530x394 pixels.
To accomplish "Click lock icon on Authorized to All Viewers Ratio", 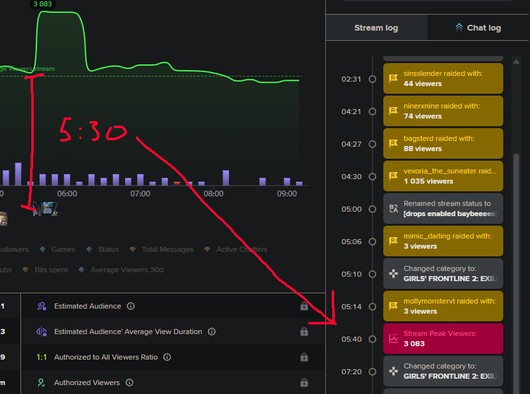I will 304,357.
